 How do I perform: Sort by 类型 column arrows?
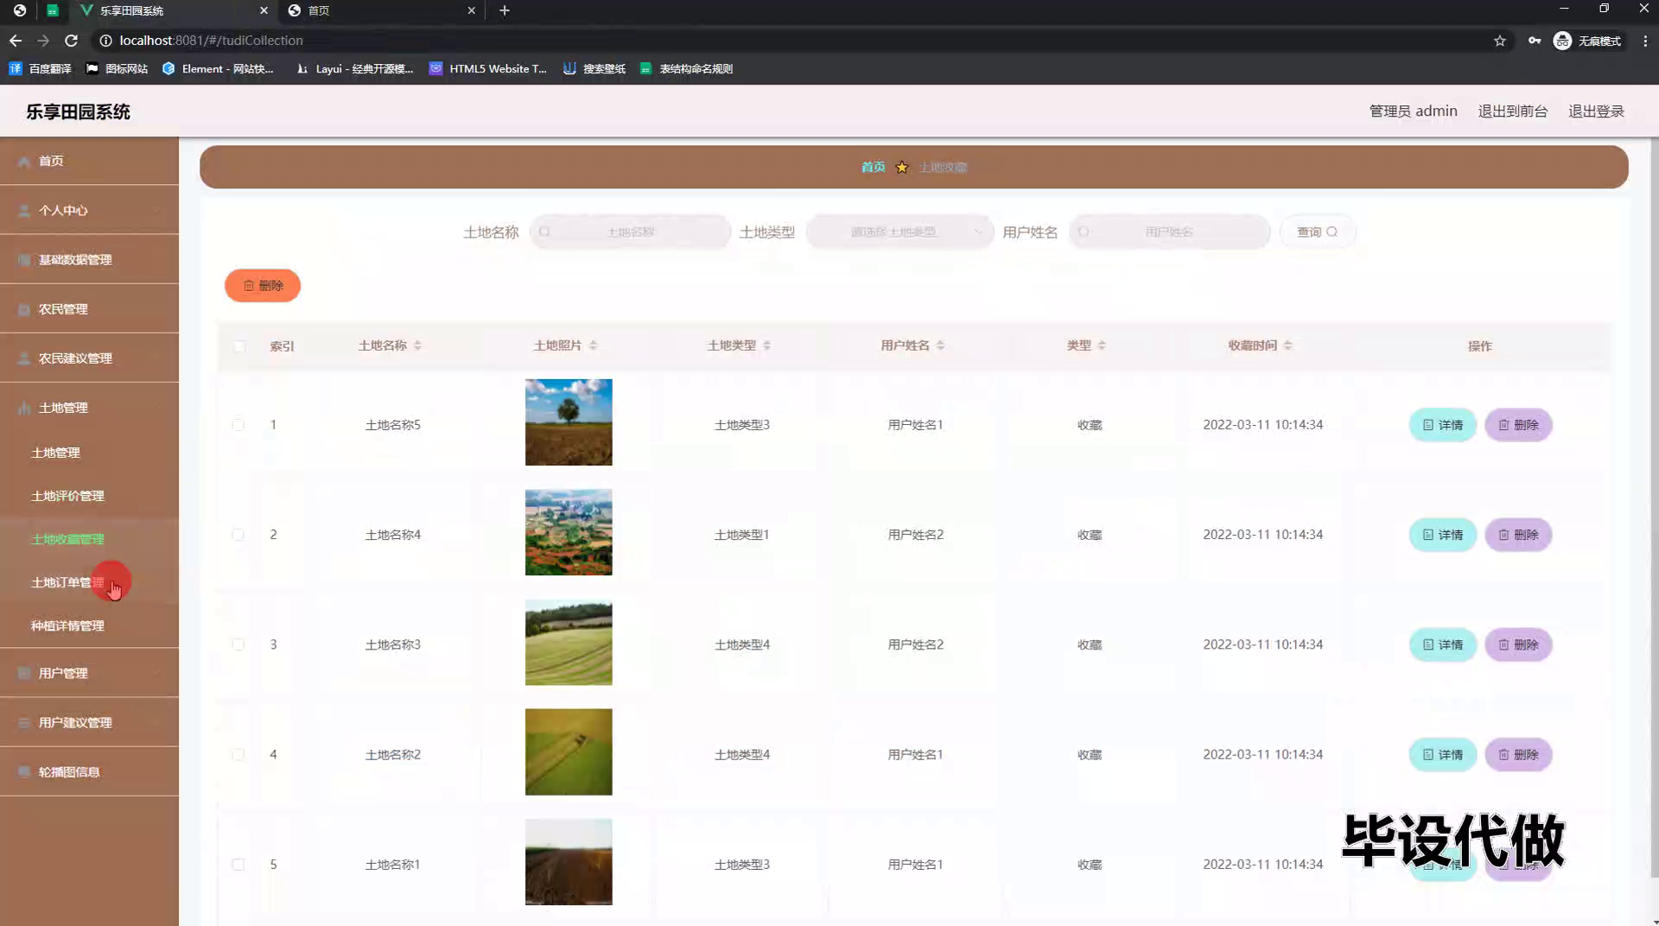coord(1102,346)
